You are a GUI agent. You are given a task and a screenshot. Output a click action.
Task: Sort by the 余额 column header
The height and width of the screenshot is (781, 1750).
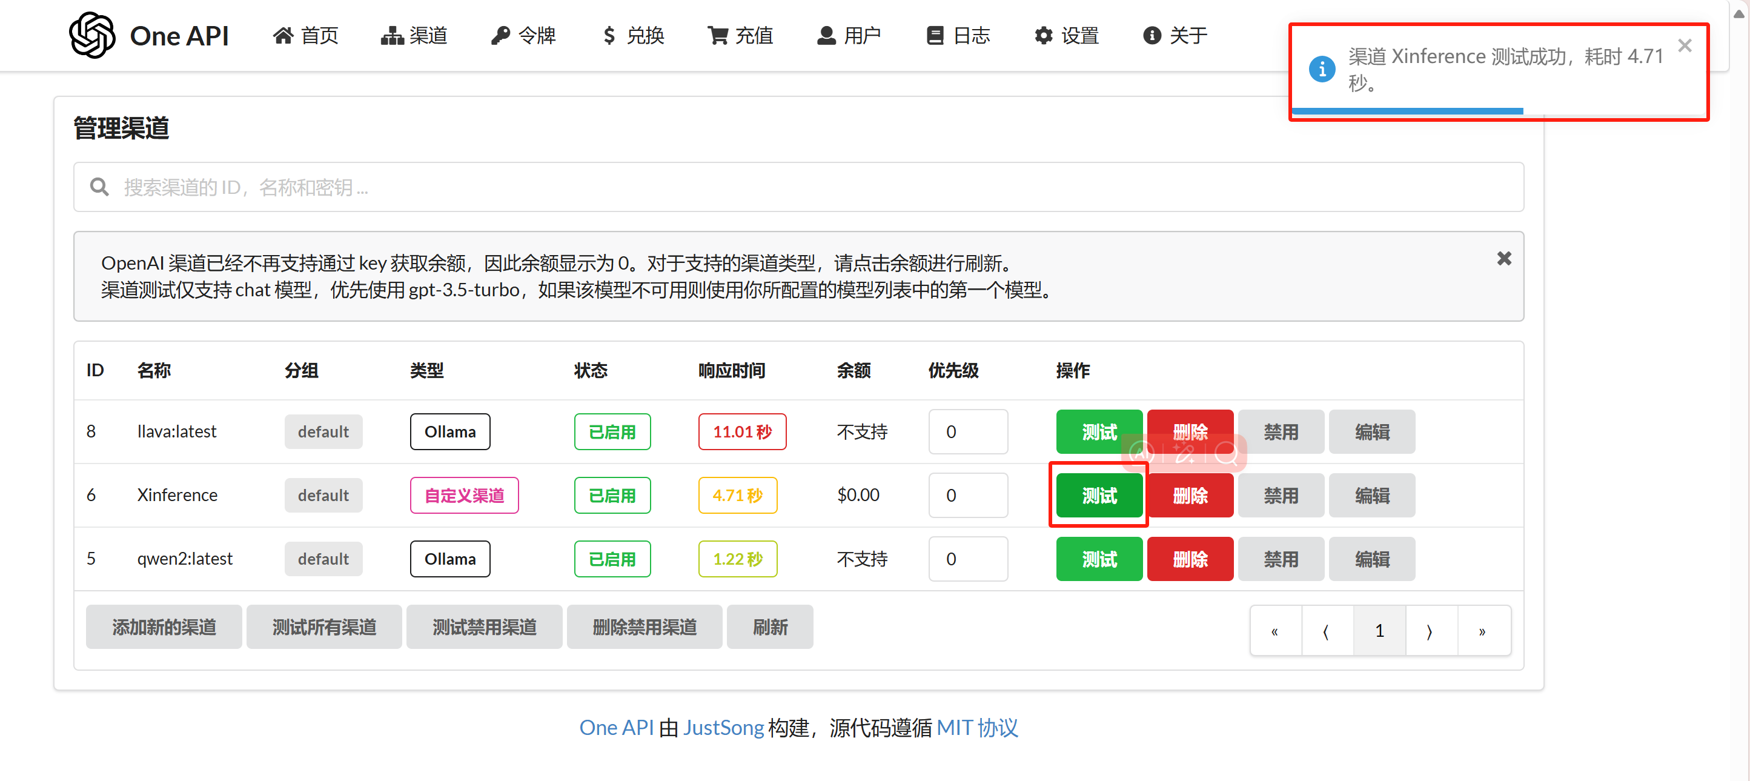[854, 370]
